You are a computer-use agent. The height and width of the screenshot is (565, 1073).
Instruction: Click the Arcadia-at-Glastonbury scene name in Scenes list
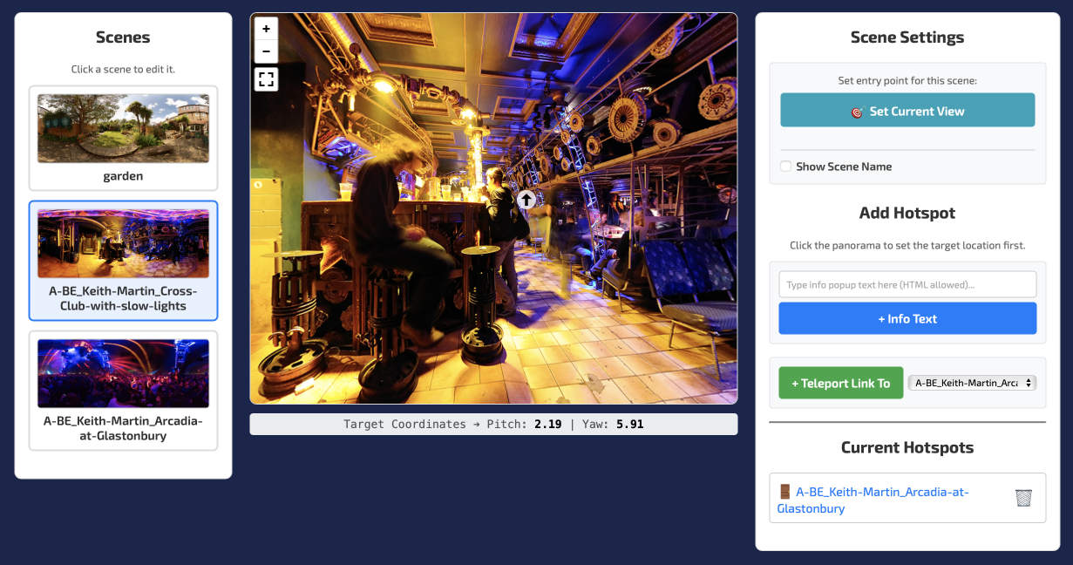[x=123, y=428]
